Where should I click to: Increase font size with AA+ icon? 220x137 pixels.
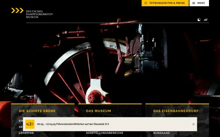pos(206,20)
